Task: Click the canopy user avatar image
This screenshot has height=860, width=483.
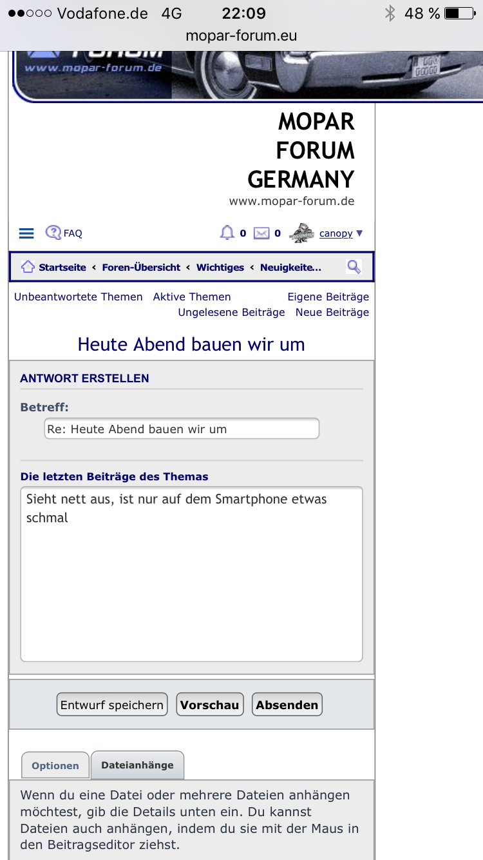Action: click(301, 233)
